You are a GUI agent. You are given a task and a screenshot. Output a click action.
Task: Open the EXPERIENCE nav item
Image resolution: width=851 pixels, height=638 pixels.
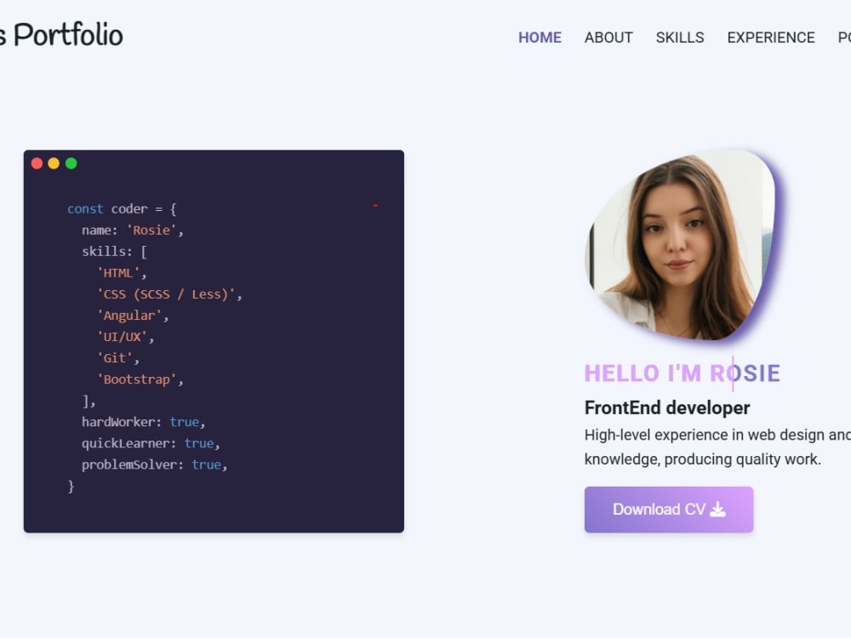point(771,37)
